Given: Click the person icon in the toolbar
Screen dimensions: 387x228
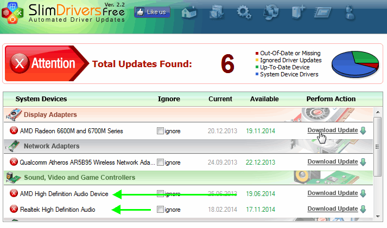Looking at the screenshot, I should 350,12.
